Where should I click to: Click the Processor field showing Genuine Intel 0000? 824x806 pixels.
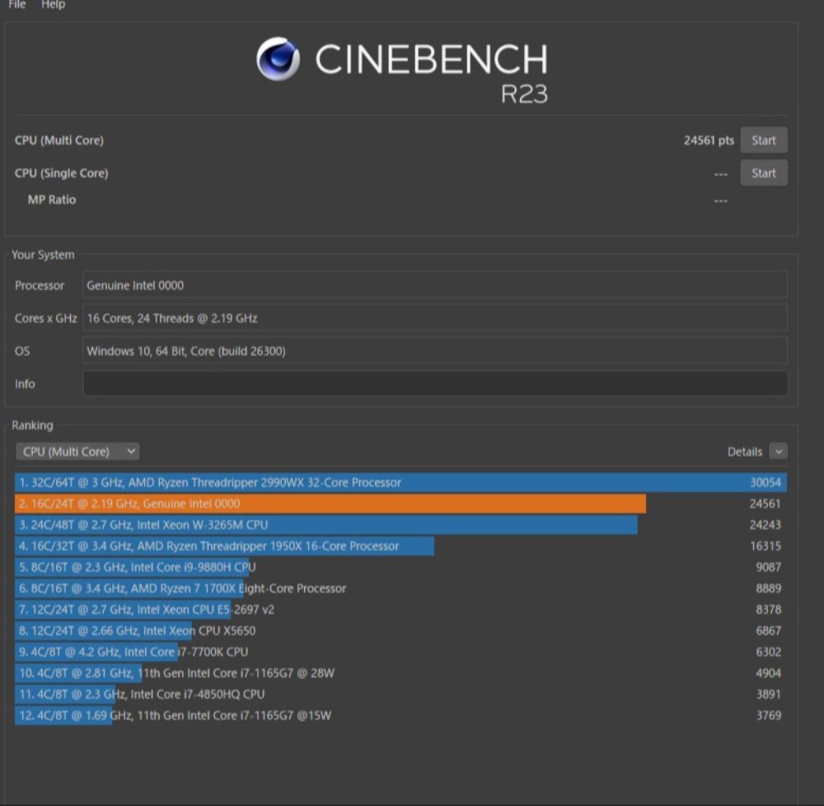pos(435,285)
